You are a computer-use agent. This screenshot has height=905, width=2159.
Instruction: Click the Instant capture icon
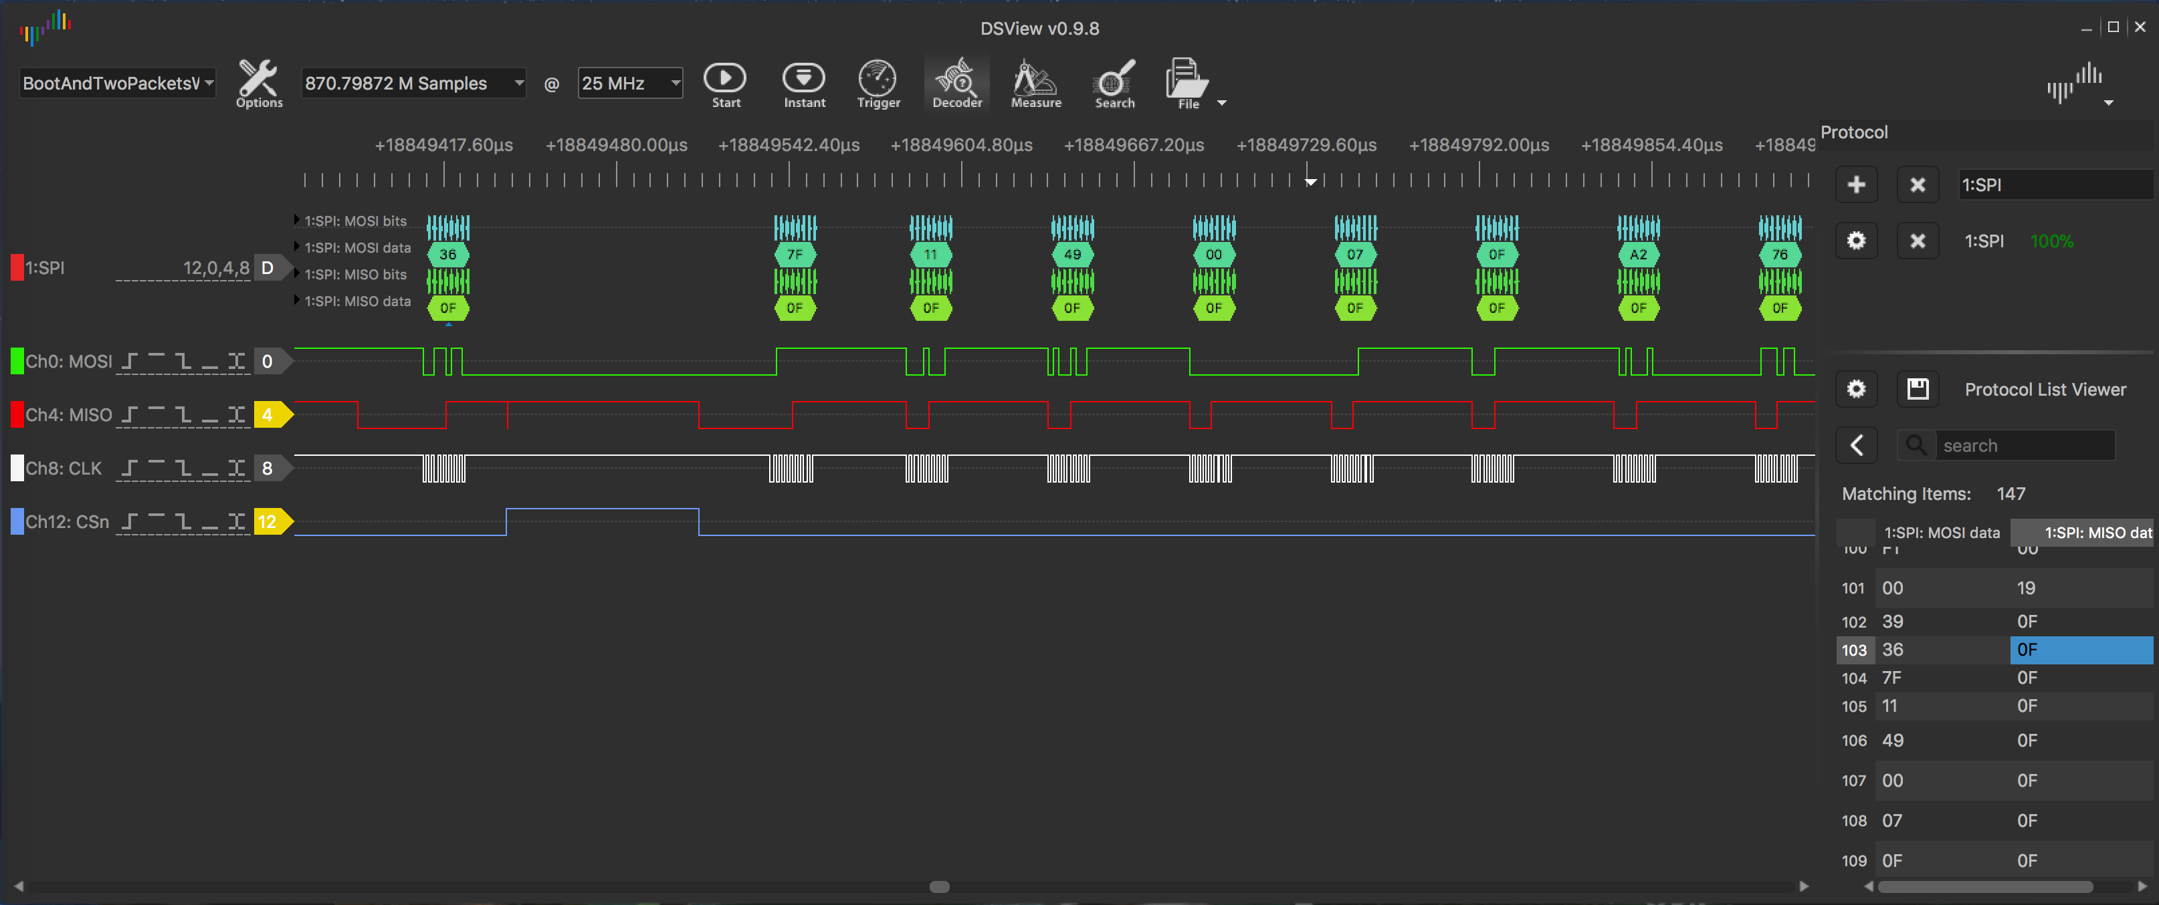[x=804, y=83]
